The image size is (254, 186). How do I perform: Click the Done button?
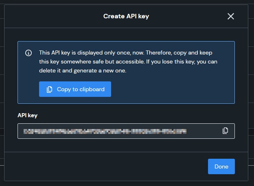point(221,166)
